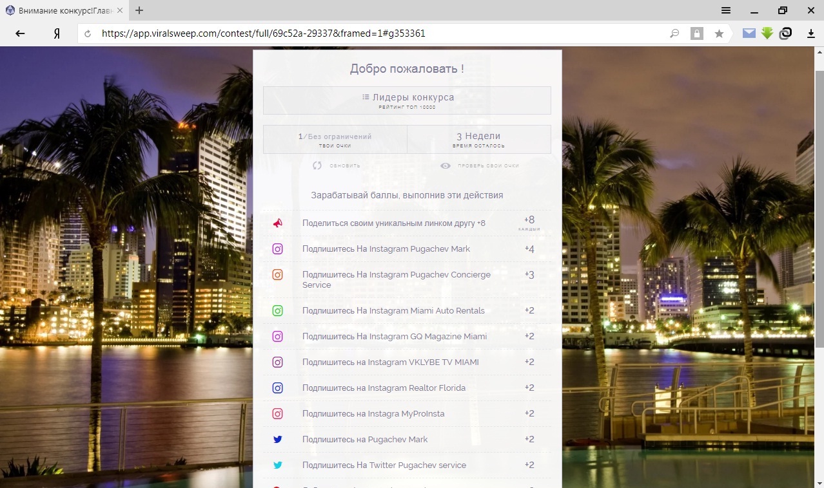The width and height of the screenshot is (824, 488).
Task: Open the browser hamburger menu
Action: coord(726,10)
